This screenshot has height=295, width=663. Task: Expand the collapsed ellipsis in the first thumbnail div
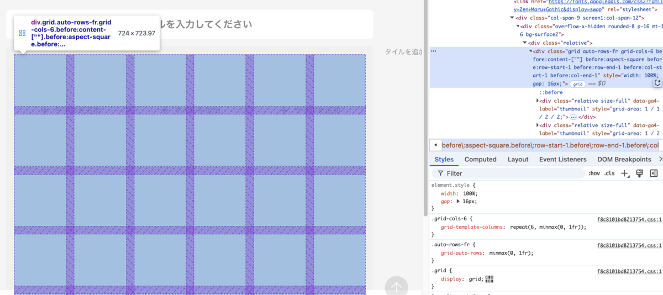[573, 117]
